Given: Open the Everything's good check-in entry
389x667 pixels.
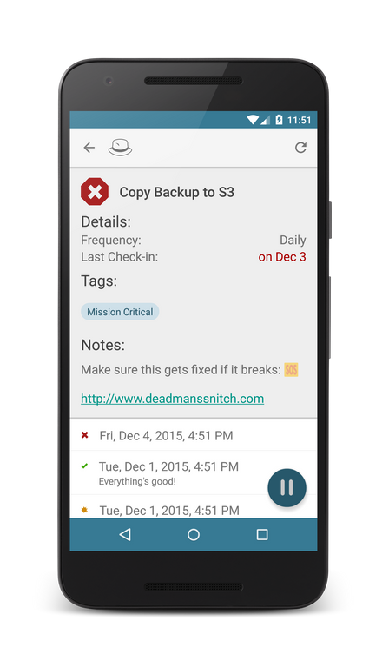Looking at the screenshot, I should tap(194, 472).
